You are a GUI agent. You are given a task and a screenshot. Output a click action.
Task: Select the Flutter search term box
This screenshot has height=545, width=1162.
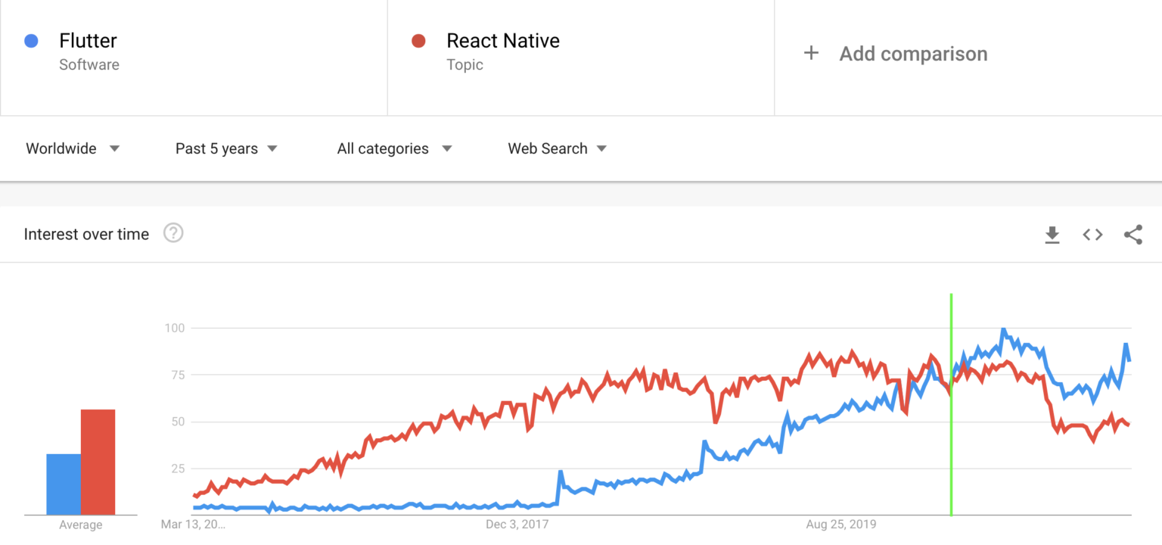pos(194,58)
